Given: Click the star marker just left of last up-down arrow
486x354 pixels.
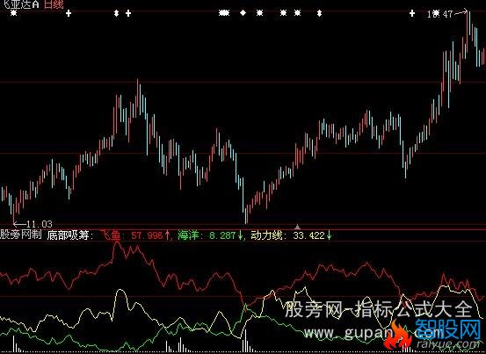Looking at the screenshot, I should click(297, 13).
